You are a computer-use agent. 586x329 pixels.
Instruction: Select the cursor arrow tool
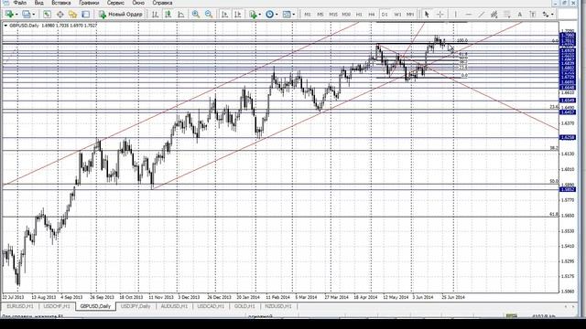427,15
